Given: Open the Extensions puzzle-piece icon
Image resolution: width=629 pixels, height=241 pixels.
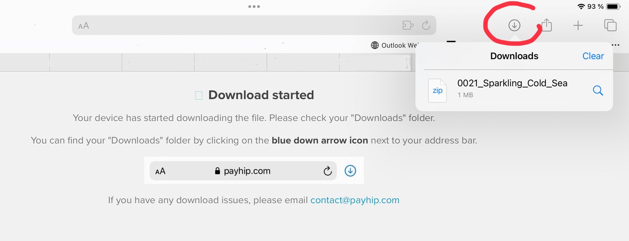Looking at the screenshot, I should [x=408, y=26].
